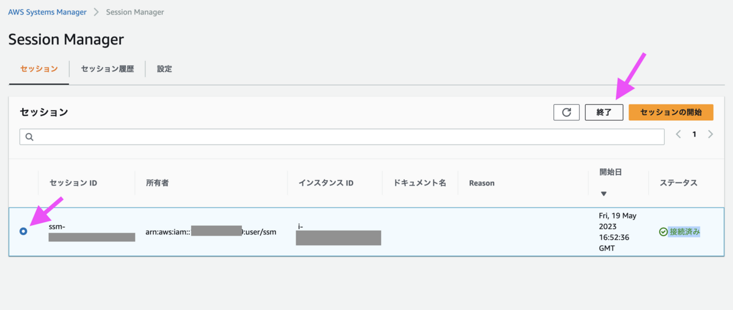Select page number 1
Image resolution: width=733 pixels, height=310 pixels.
(694, 134)
